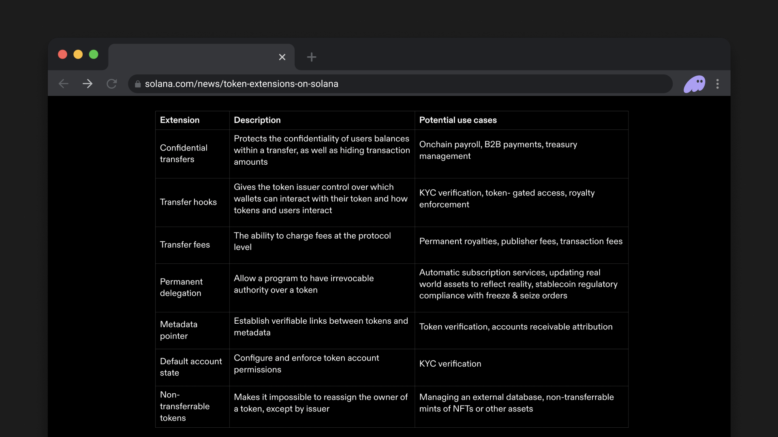This screenshot has width=778, height=437.
Task: Click the Extension column header
Action: tap(180, 120)
